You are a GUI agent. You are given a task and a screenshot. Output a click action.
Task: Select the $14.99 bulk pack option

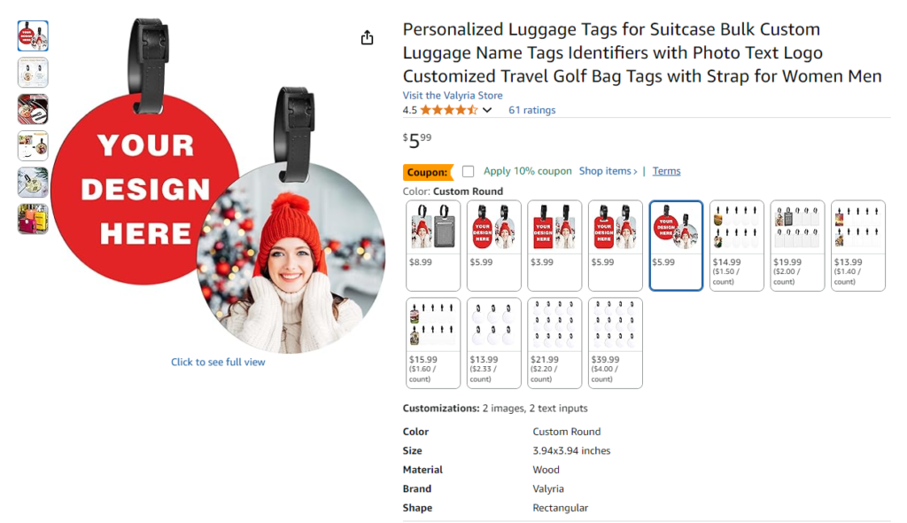click(x=736, y=246)
